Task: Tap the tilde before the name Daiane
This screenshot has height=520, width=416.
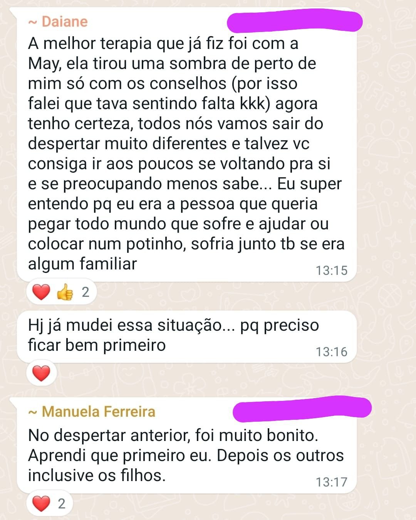Action: [32, 22]
